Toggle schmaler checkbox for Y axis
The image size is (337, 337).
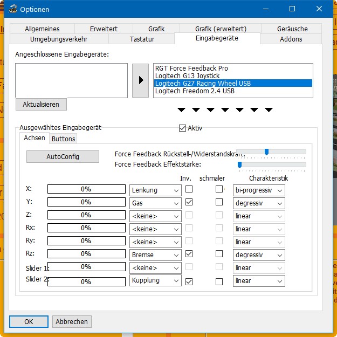coord(219,202)
